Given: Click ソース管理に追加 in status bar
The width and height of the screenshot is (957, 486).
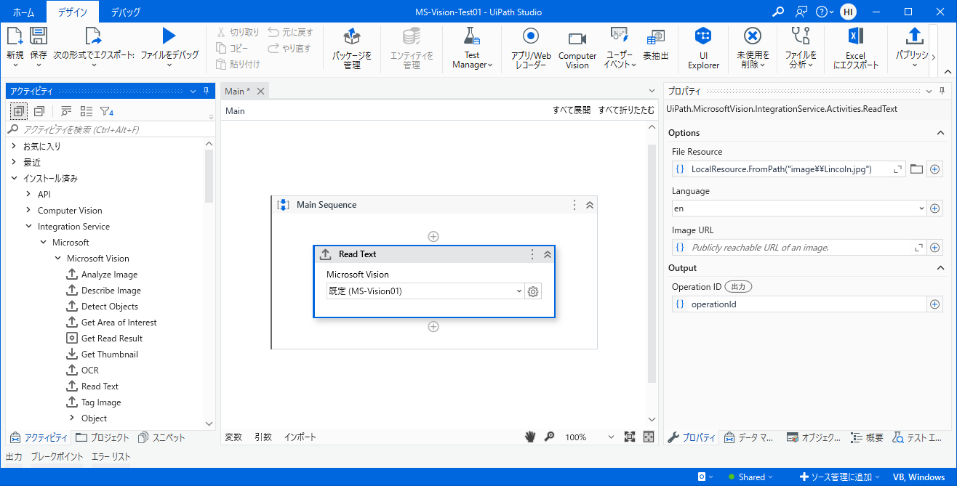Looking at the screenshot, I should [x=839, y=477].
